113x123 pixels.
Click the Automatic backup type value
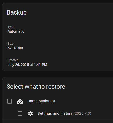(x=16, y=31)
